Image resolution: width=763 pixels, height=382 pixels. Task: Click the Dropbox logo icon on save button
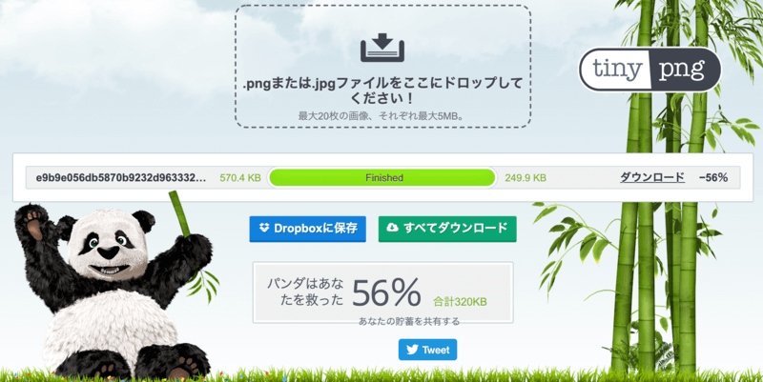pyautogui.click(x=264, y=228)
